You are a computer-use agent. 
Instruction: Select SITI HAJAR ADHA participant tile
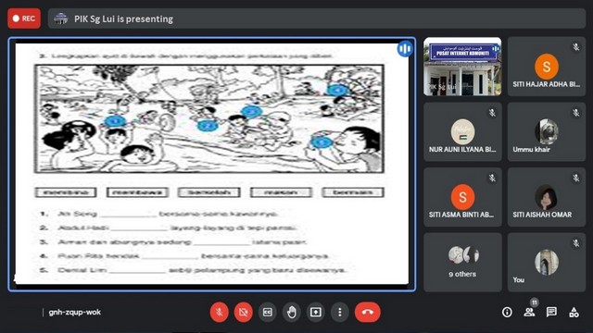pos(547,67)
